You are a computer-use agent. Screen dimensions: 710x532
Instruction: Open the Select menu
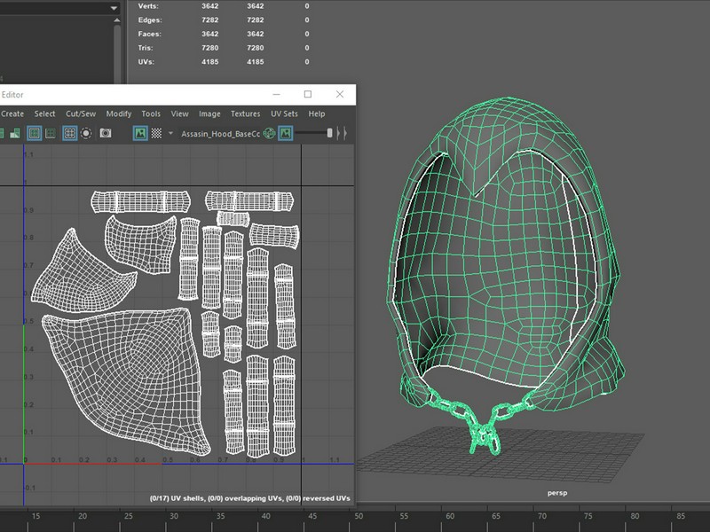[45, 114]
